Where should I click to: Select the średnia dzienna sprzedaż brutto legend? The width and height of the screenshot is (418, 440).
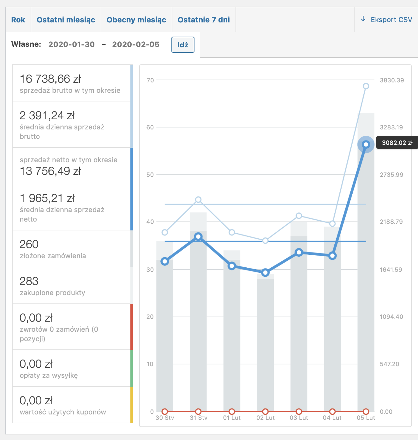[71, 125]
